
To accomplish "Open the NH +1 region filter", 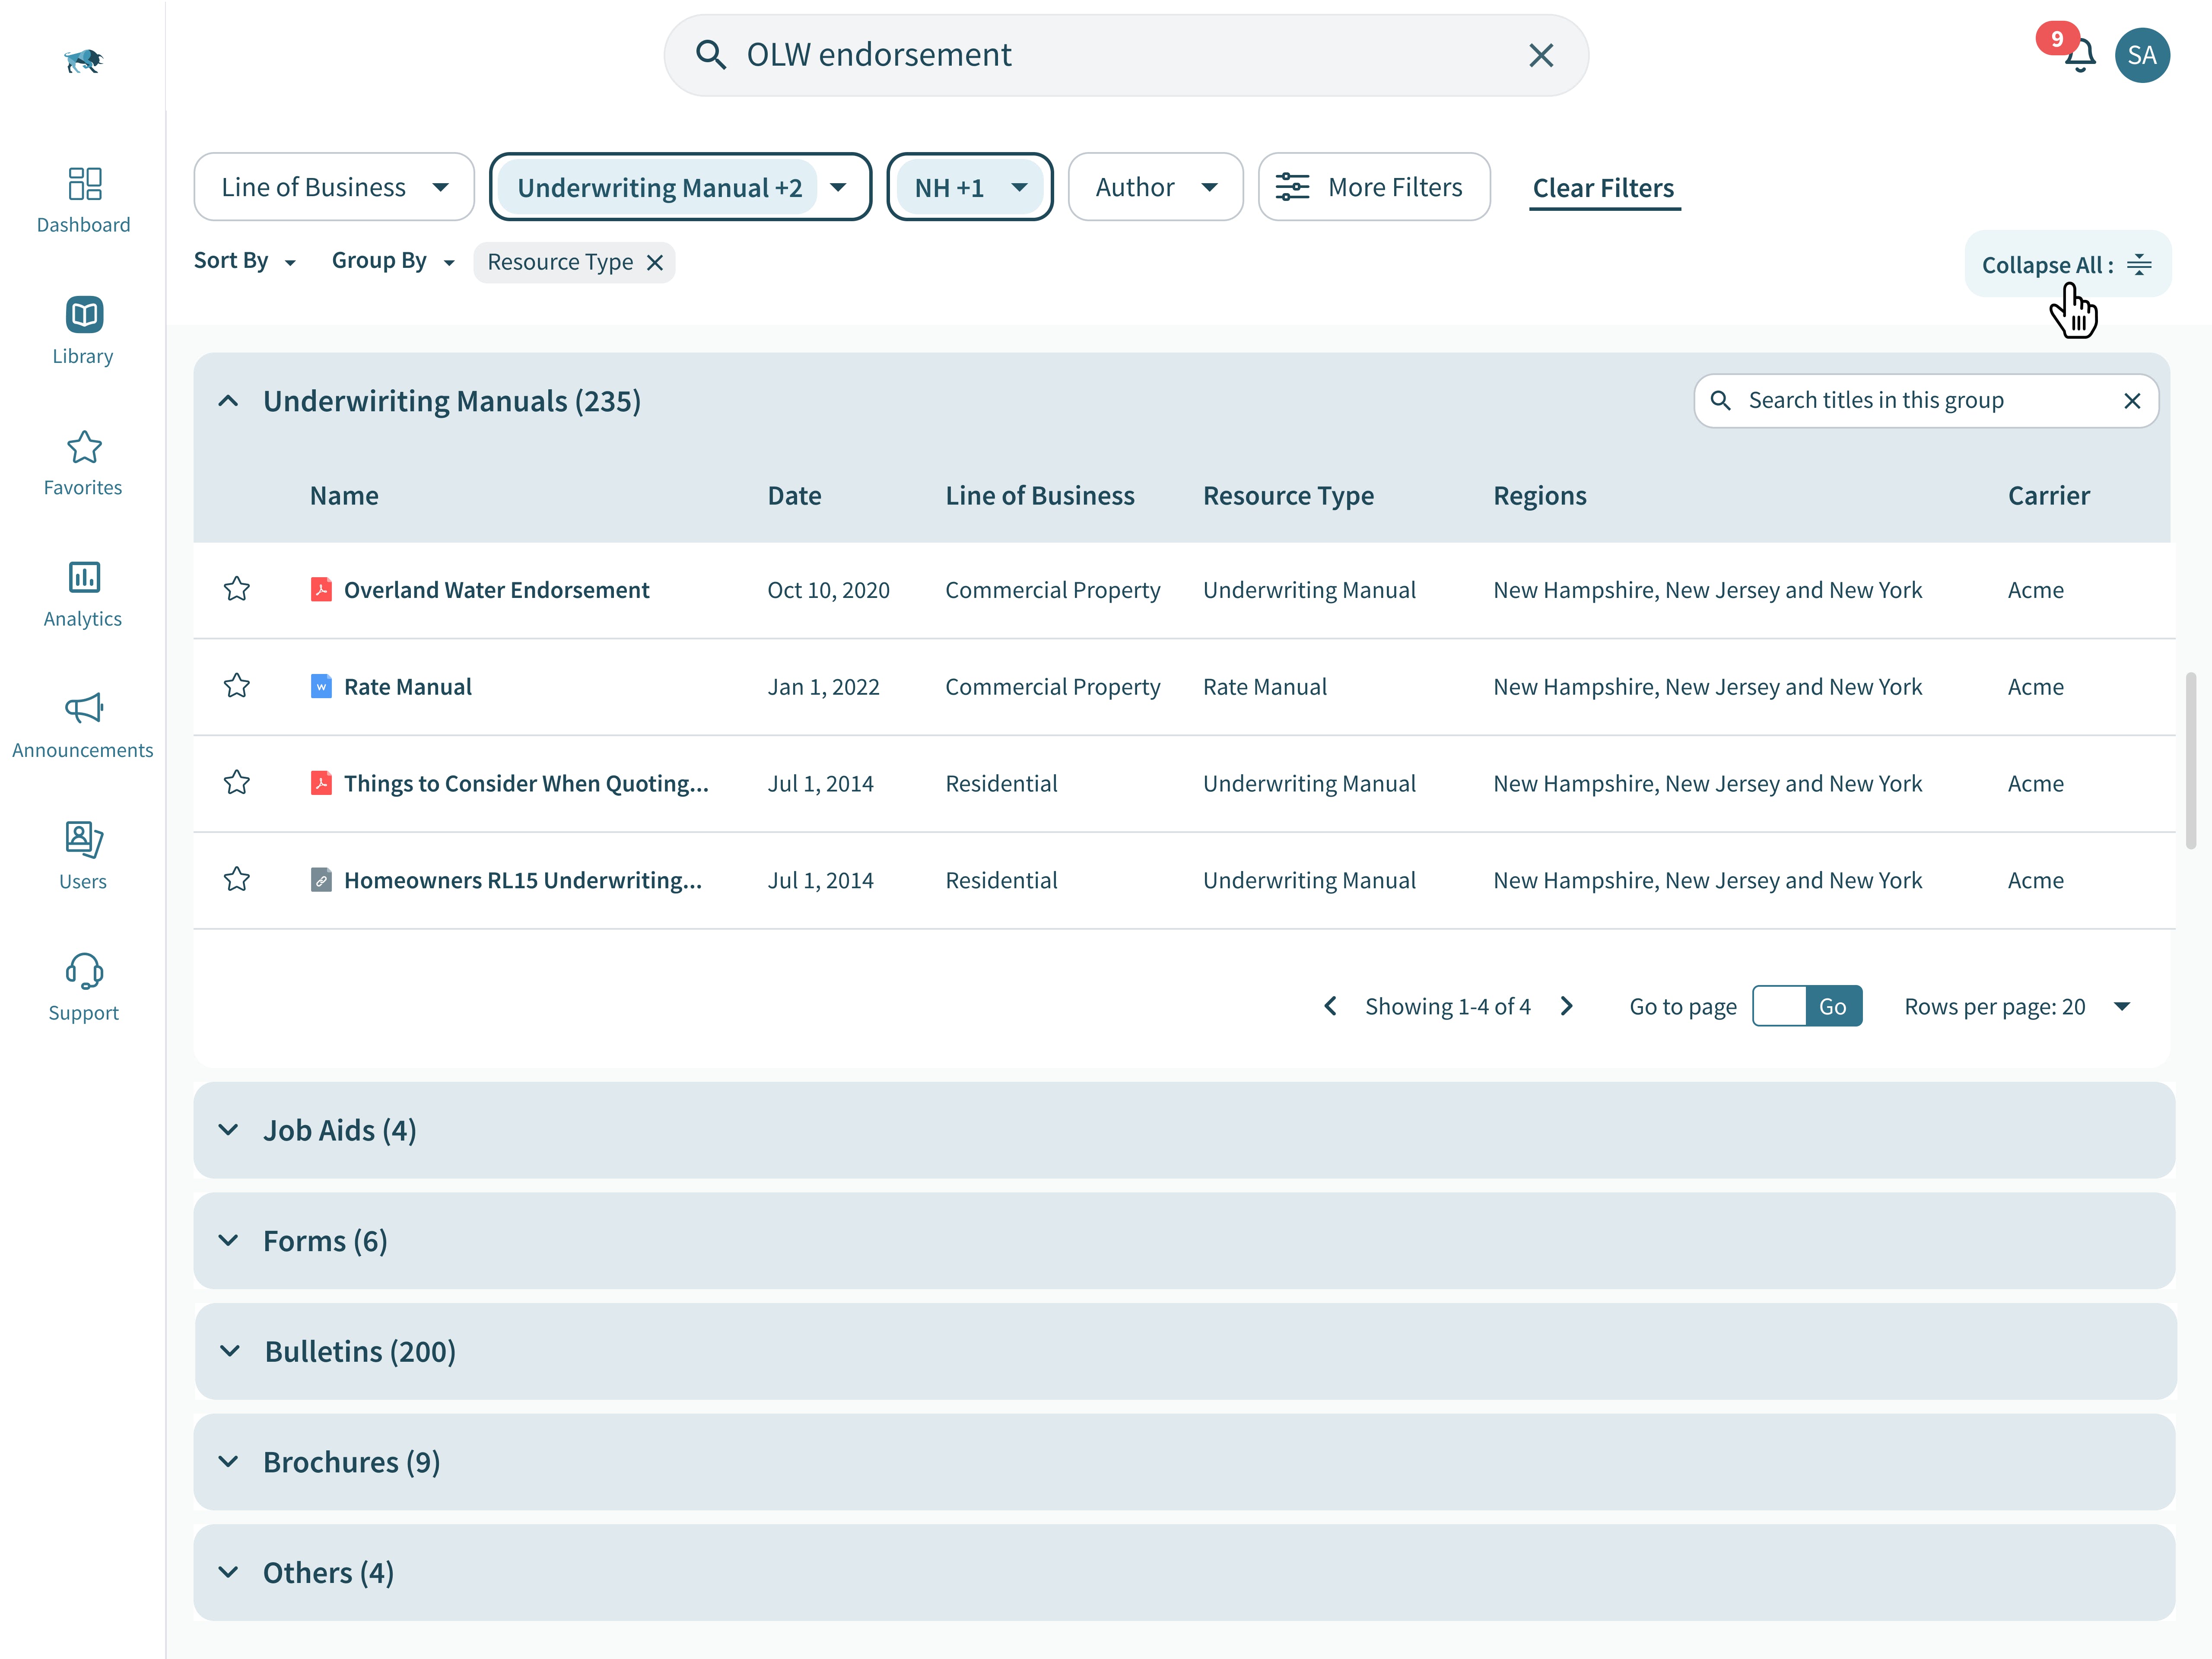I will pos(970,187).
